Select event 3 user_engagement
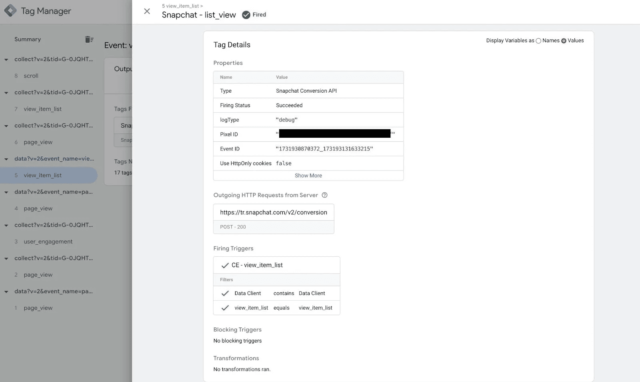The image size is (640, 382). point(49,241)
